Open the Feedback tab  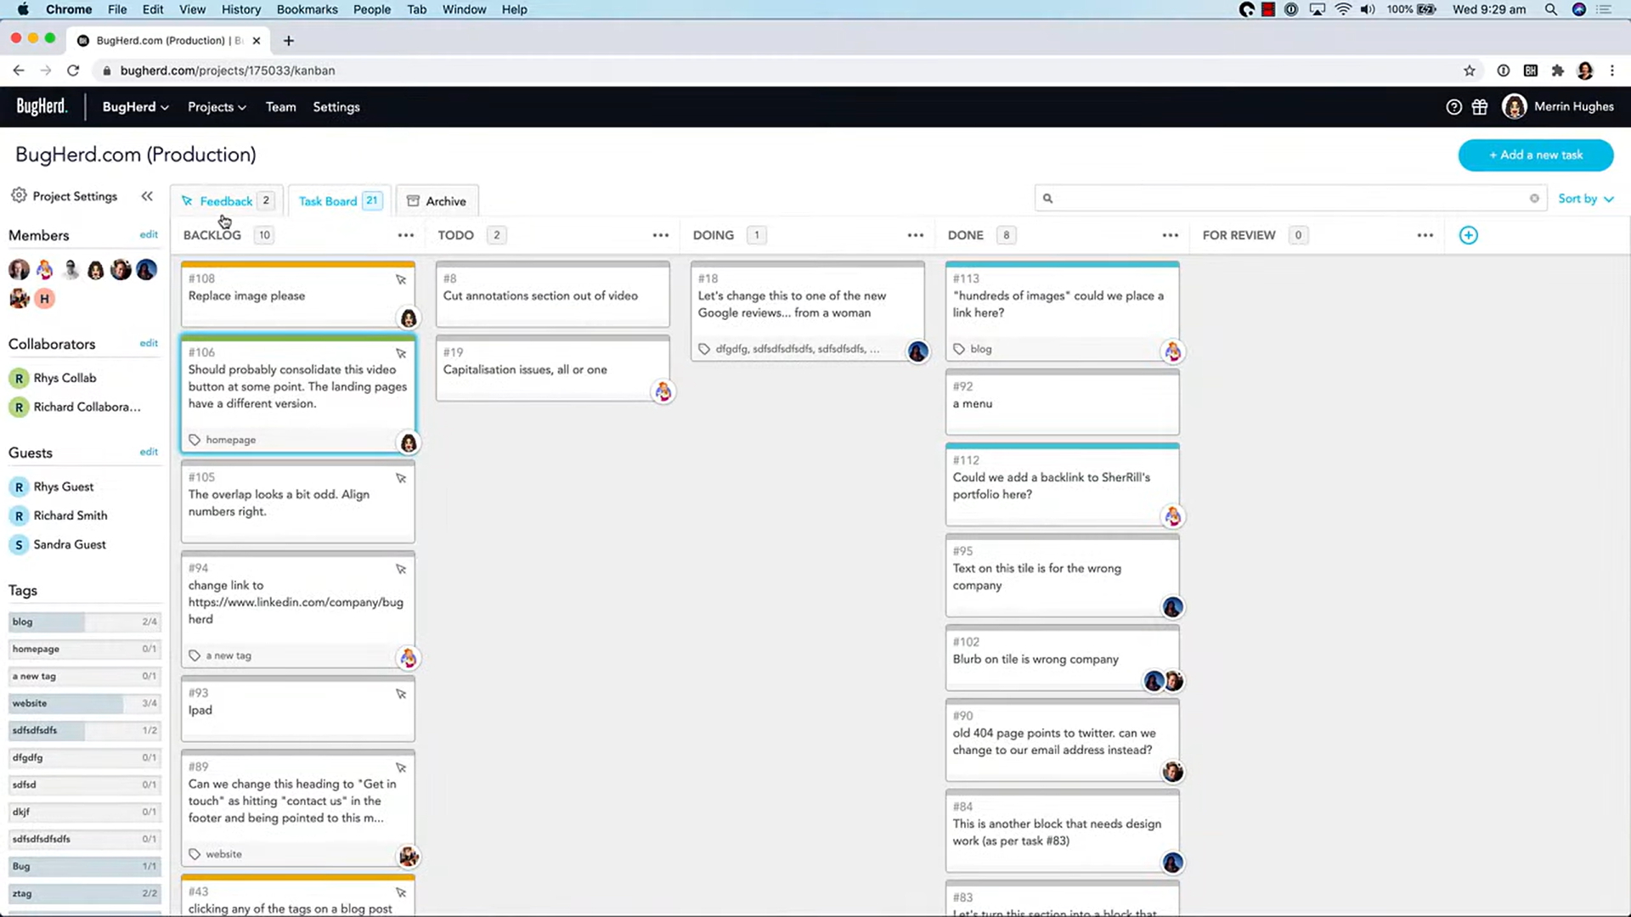226,201
